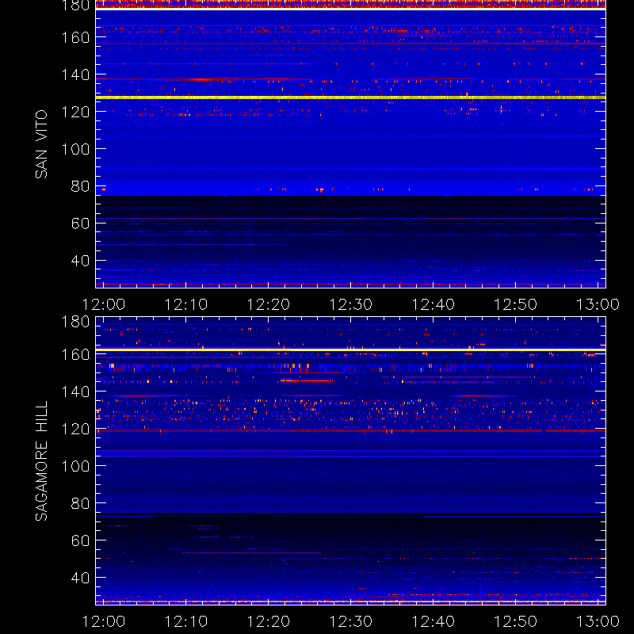Click the 120 tick label on Sagamore Hill plot
Screen dimensions: 634x634
click(75, 429)
